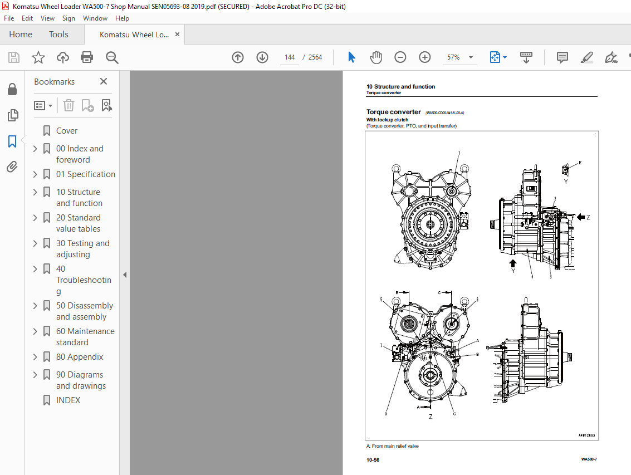Viewport: 631px width, 475px height.
Task: Print the document
Action: (87, 57)
